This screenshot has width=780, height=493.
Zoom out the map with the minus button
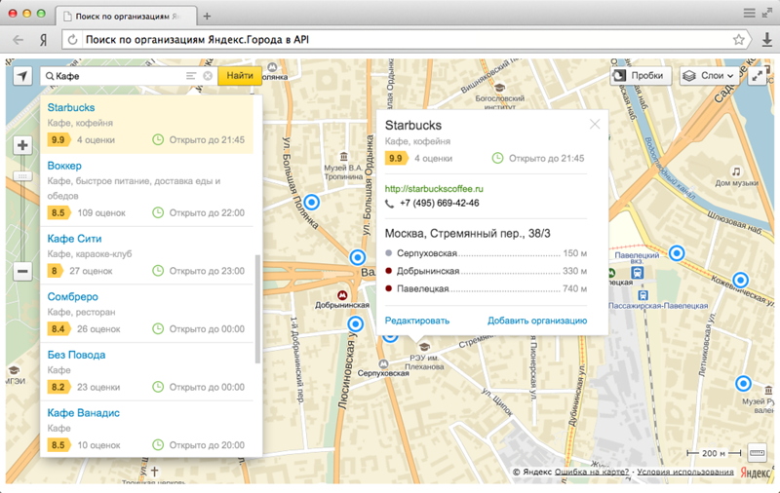(x=22, y=273)
